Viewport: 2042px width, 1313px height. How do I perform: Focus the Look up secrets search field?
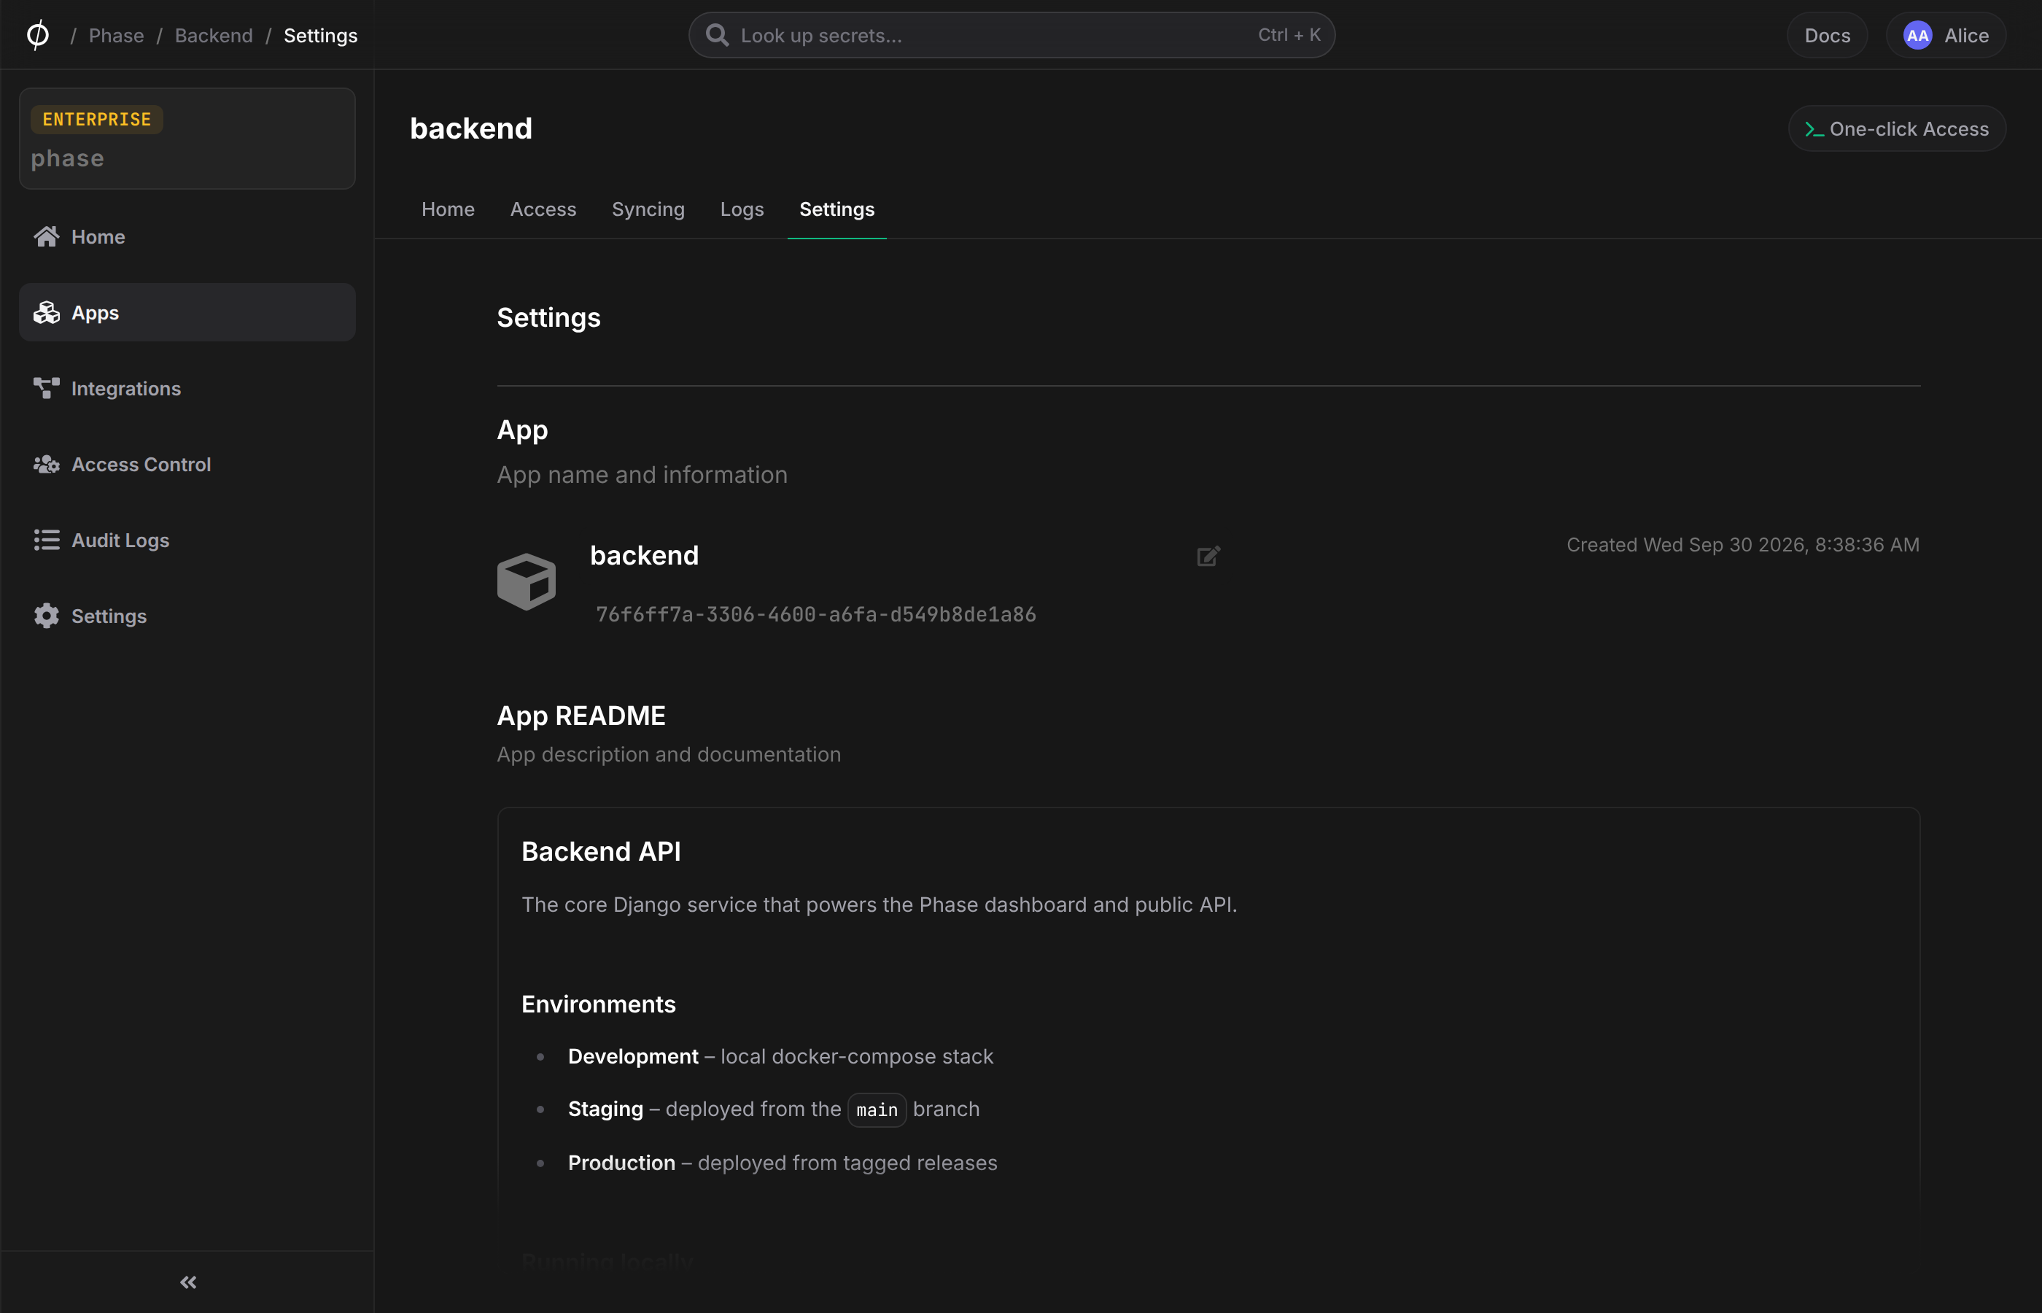(x=1012, y=35)
